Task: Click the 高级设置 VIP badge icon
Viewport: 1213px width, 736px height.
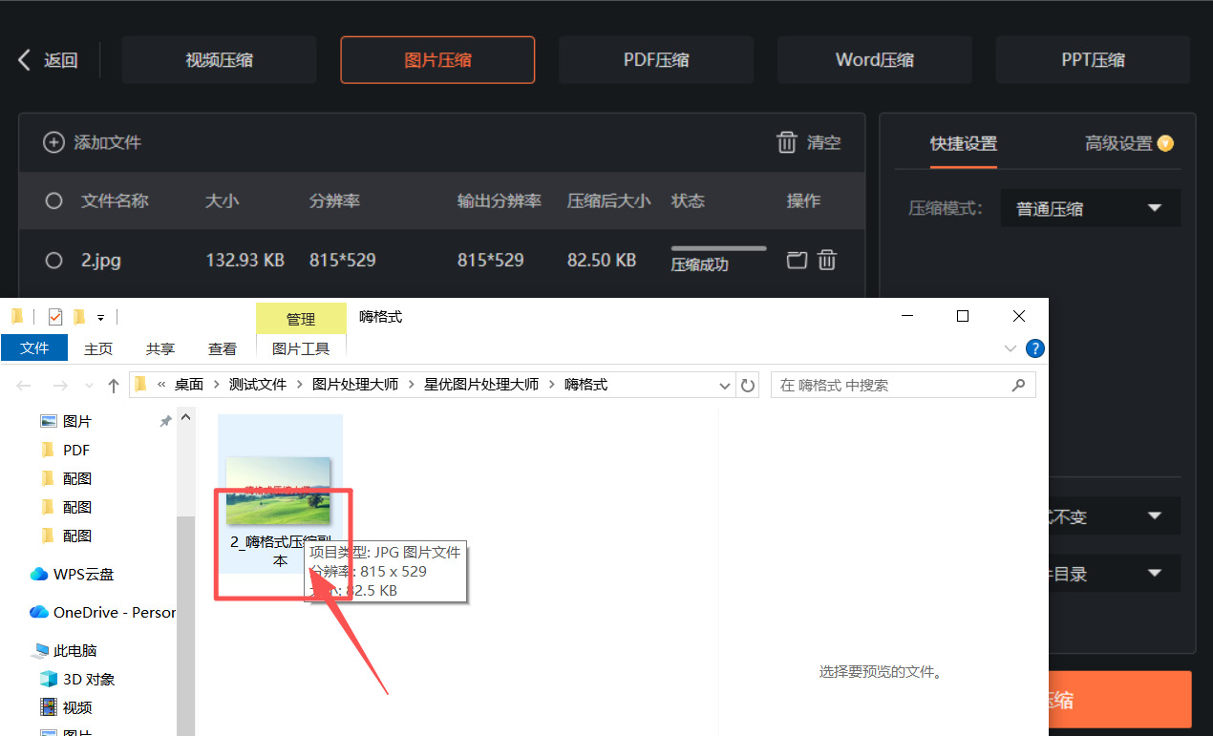Action: tap(1165, 144)
